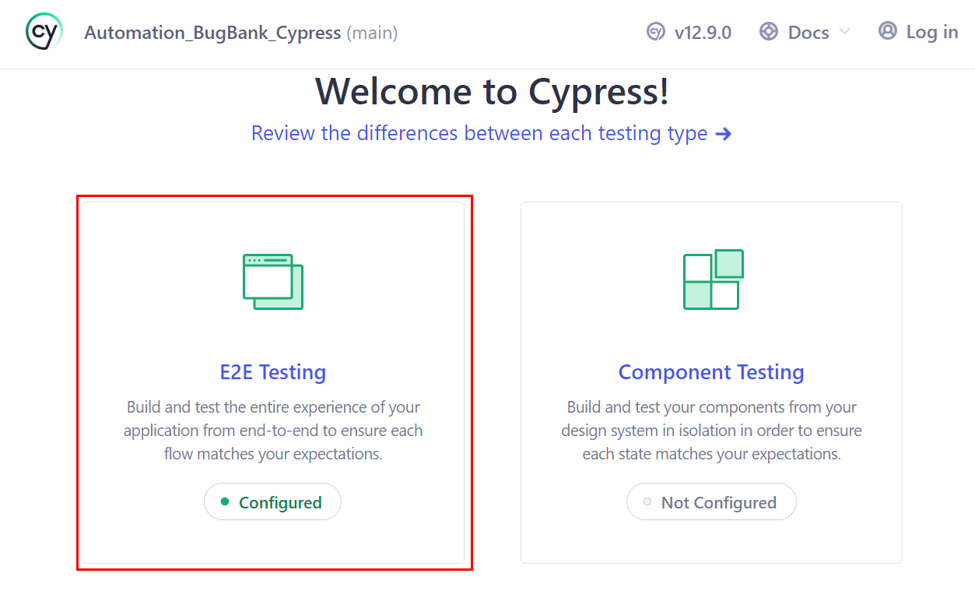Select the Not Configured badge for Component Testing

(710, 501)
